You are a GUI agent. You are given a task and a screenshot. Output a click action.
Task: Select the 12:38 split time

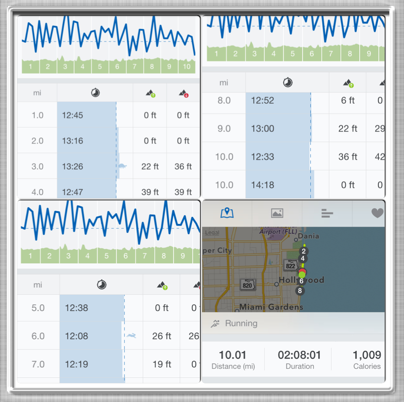click(76, 308)
